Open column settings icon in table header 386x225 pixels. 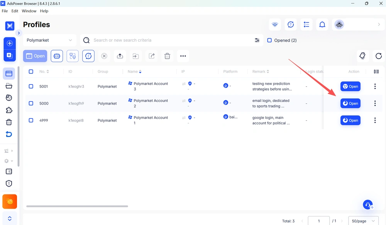click(376, 71)
